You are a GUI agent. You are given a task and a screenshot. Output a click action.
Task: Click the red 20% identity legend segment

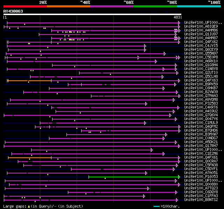click(x=25, y=6)
